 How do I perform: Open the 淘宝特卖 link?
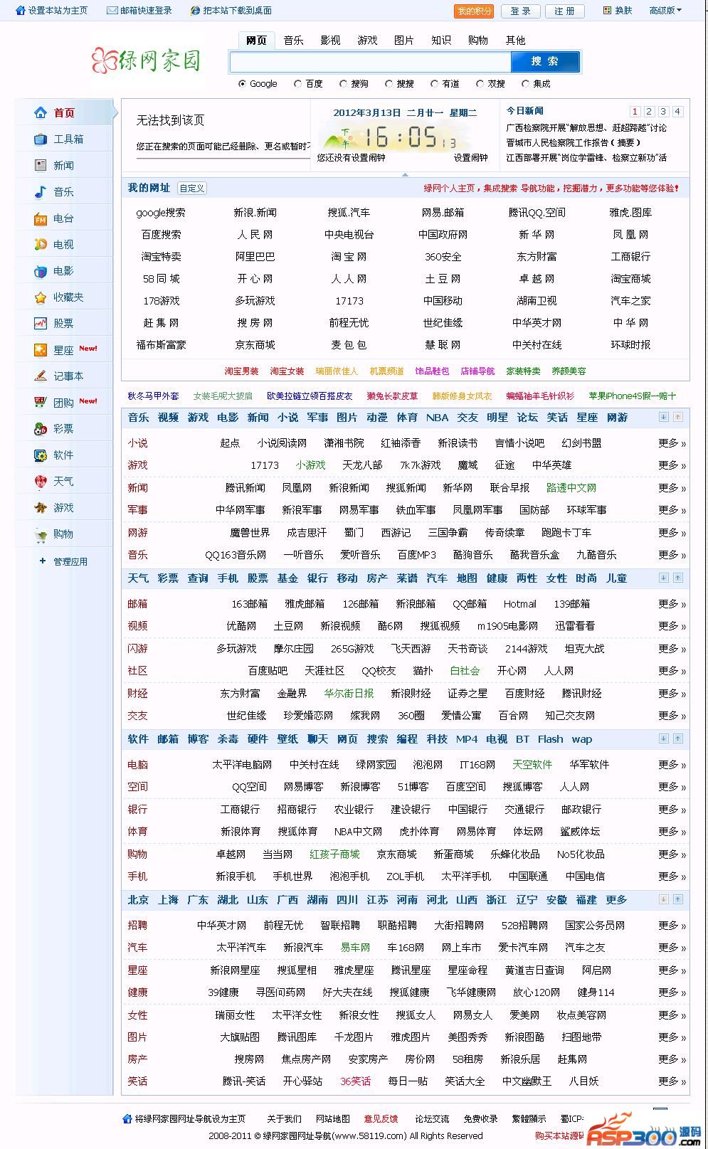162,257
